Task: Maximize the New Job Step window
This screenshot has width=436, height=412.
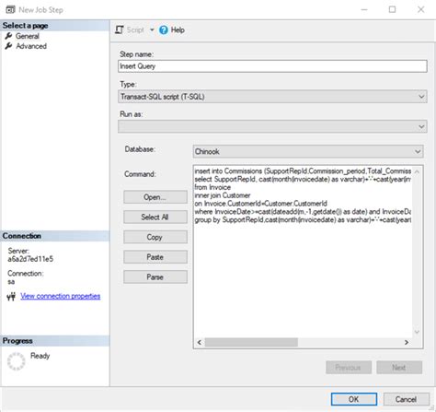Action: point(392,9)
